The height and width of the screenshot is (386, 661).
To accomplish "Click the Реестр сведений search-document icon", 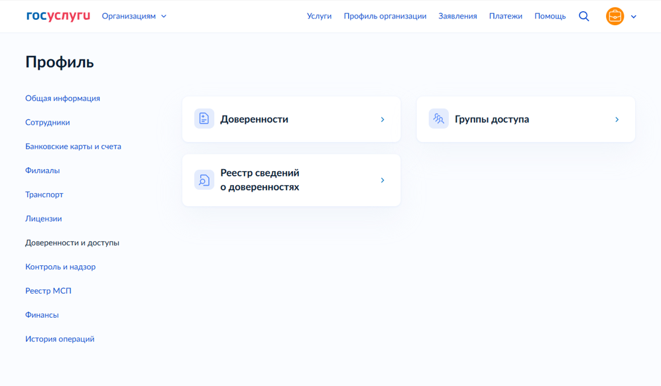I will click(x=204, y=180).
